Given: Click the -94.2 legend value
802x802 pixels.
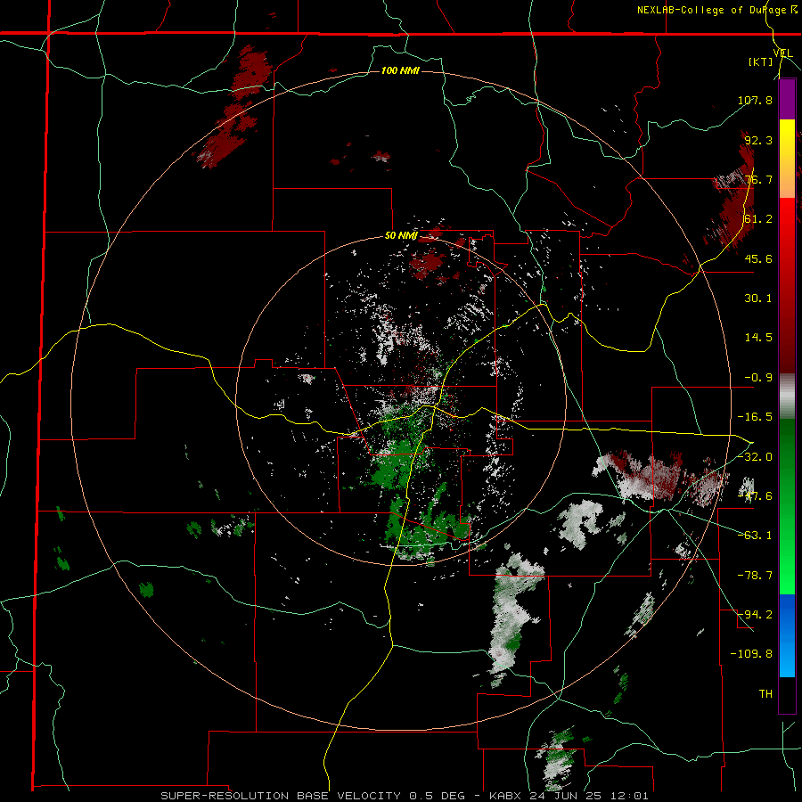Looking at the screenshot, I should pos(755,615).
